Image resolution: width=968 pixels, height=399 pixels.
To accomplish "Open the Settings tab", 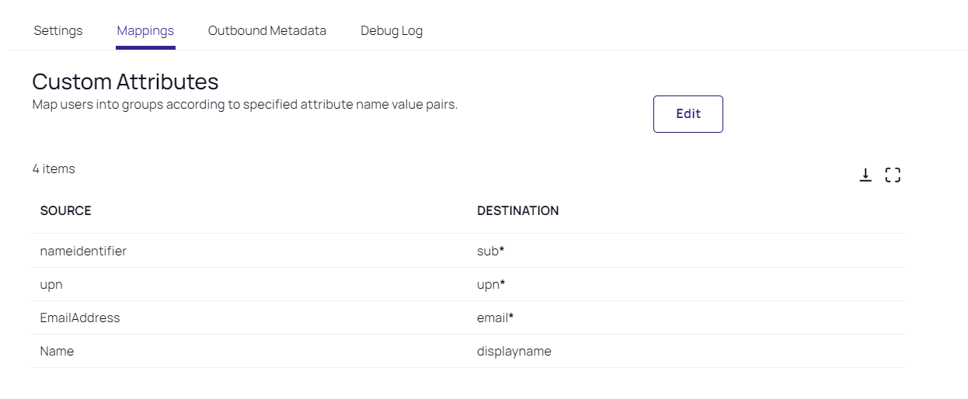I will (58, 31).
